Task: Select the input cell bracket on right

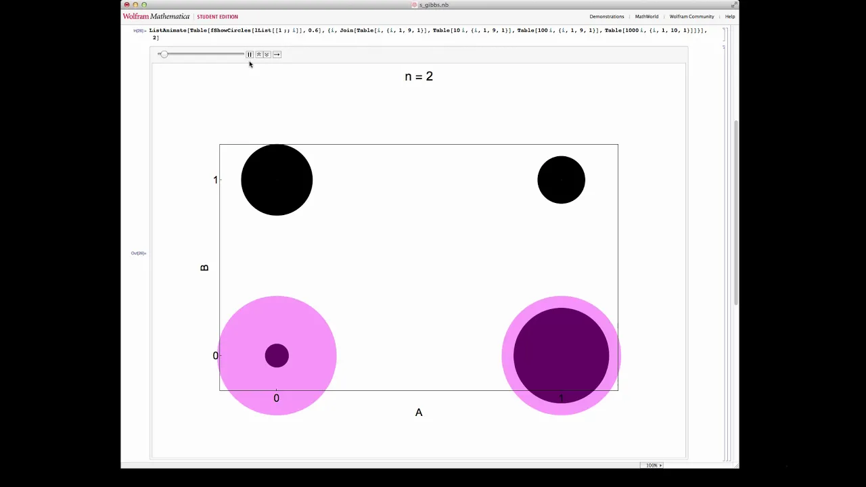Action: (x=724, y=34)
